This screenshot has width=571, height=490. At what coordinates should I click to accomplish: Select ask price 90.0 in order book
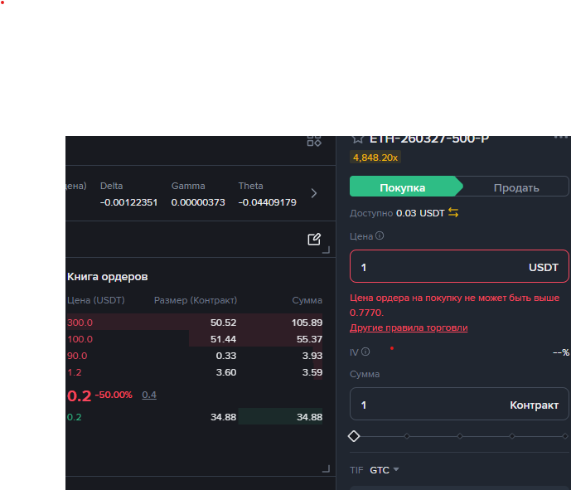pyautogui.click(x=77, y=356)
